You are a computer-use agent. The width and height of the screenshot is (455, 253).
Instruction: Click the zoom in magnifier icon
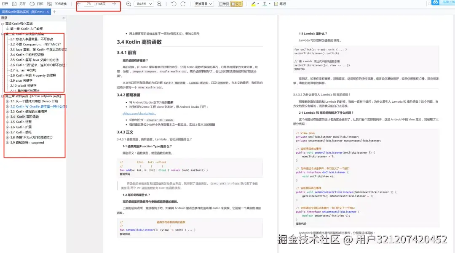[x=159, y=4]
